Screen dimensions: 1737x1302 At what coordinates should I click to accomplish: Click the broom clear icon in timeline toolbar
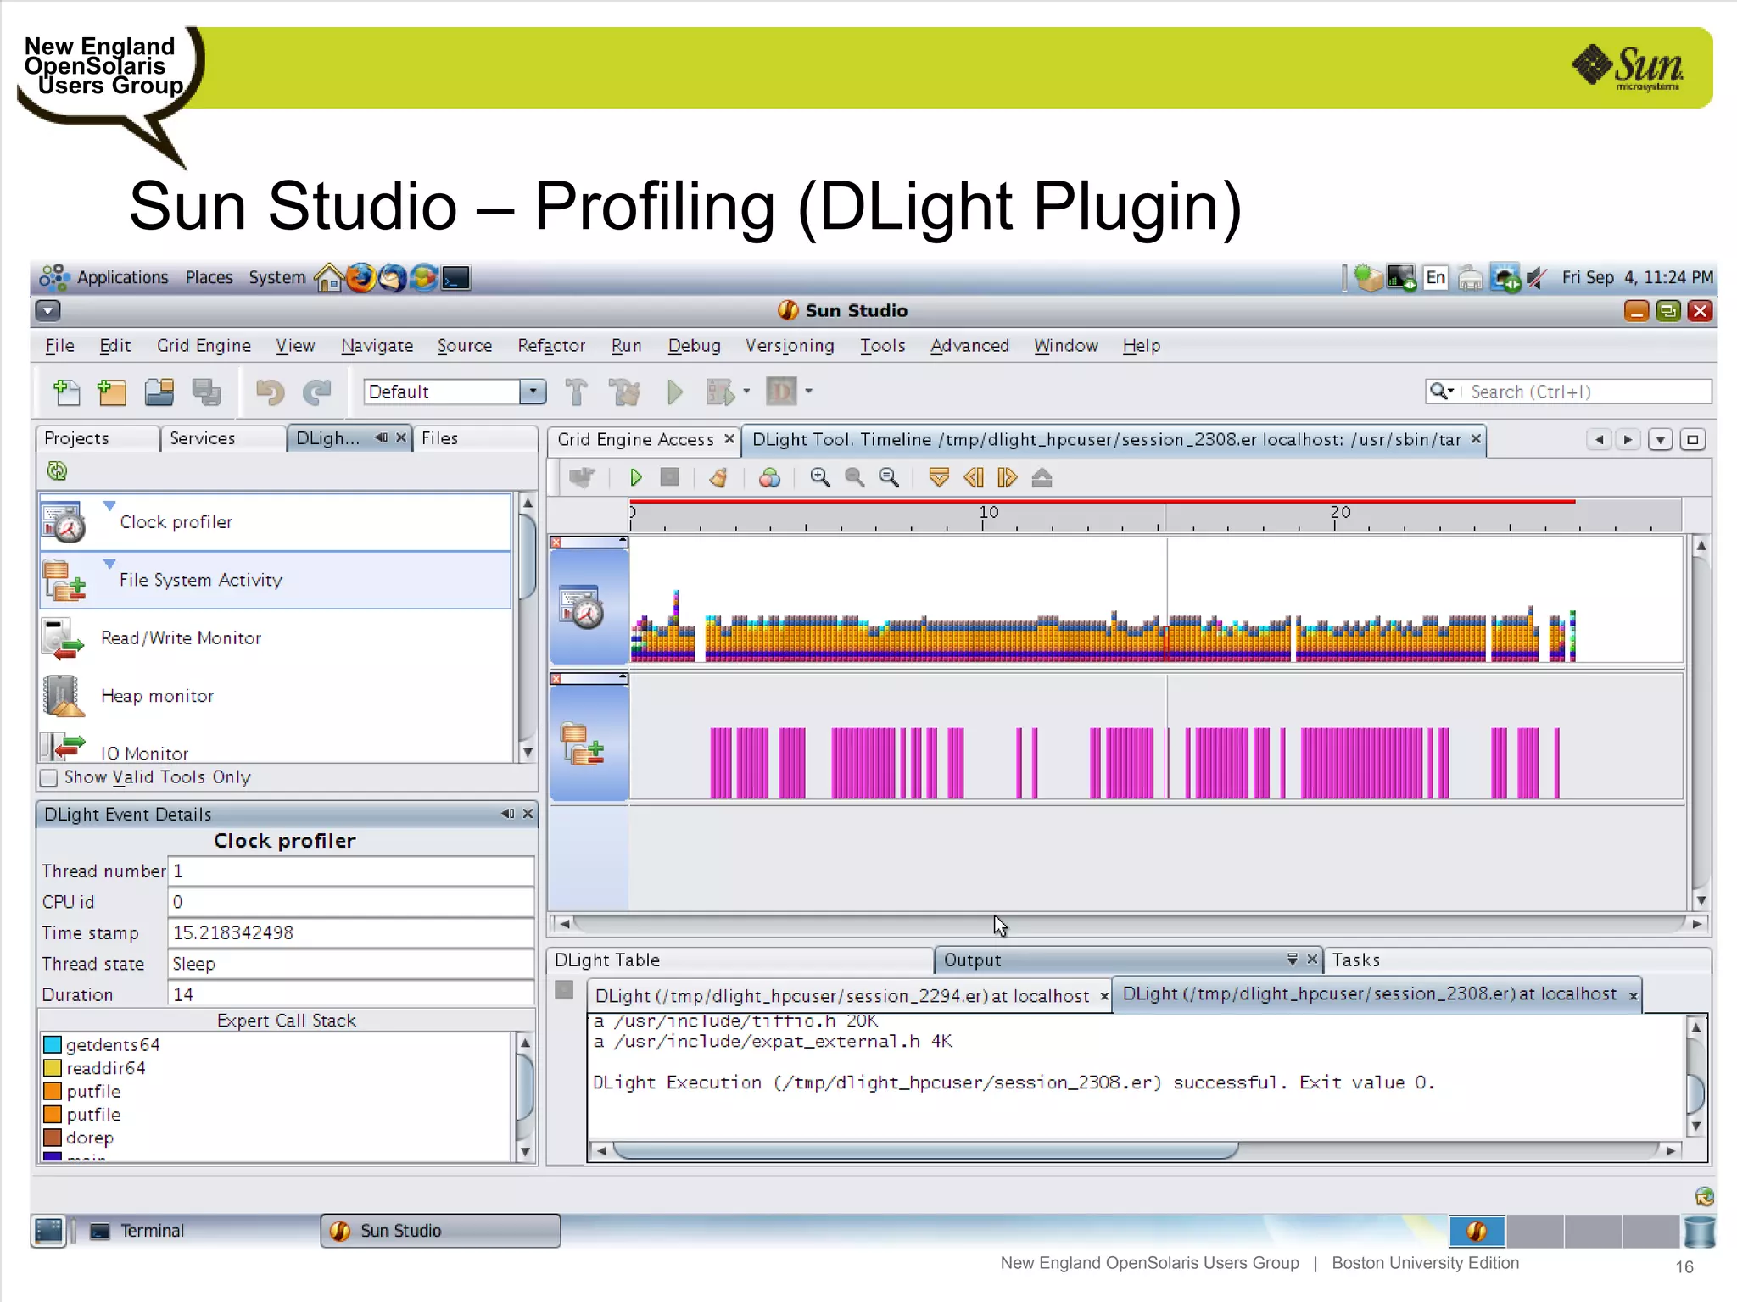(718, 478)
